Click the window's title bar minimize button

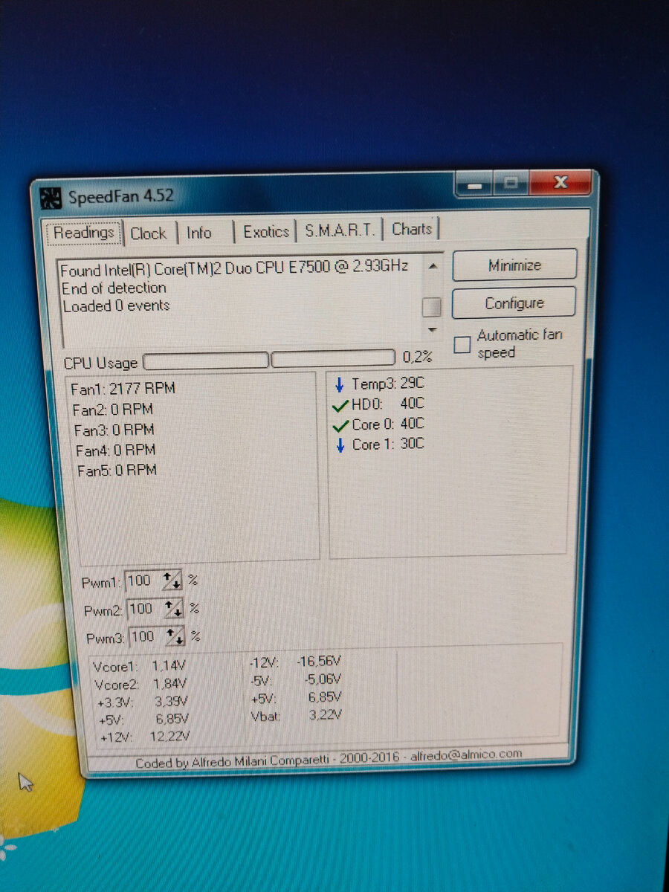[473, 184]
